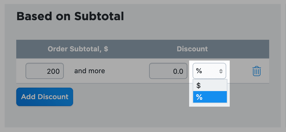Click the header bar area above the trash icon
The width and height of the screenshot is (286, 132).
[x=257, y=49]
